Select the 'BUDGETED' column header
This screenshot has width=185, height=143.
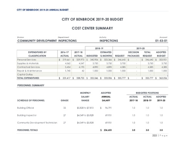pos(92,56)
